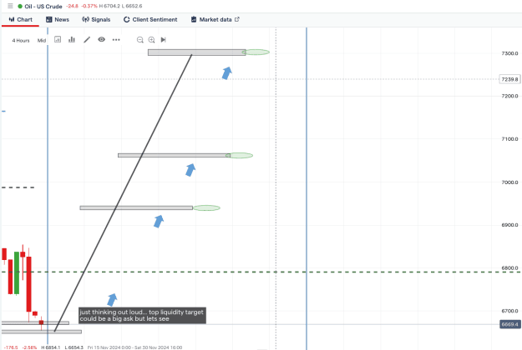Open the Mid price type dropdown

click(42, 41)
